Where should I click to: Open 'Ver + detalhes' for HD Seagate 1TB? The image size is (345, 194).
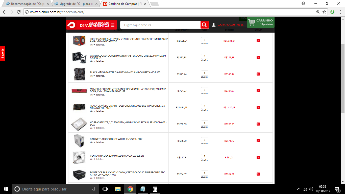97,128
